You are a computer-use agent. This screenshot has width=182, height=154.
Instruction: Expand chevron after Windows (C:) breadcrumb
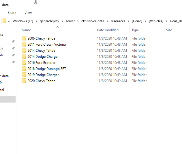[x=36, y=21]
